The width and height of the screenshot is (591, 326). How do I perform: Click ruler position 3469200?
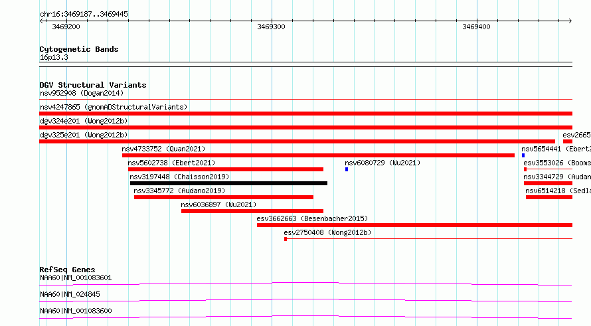click(66, 27)
